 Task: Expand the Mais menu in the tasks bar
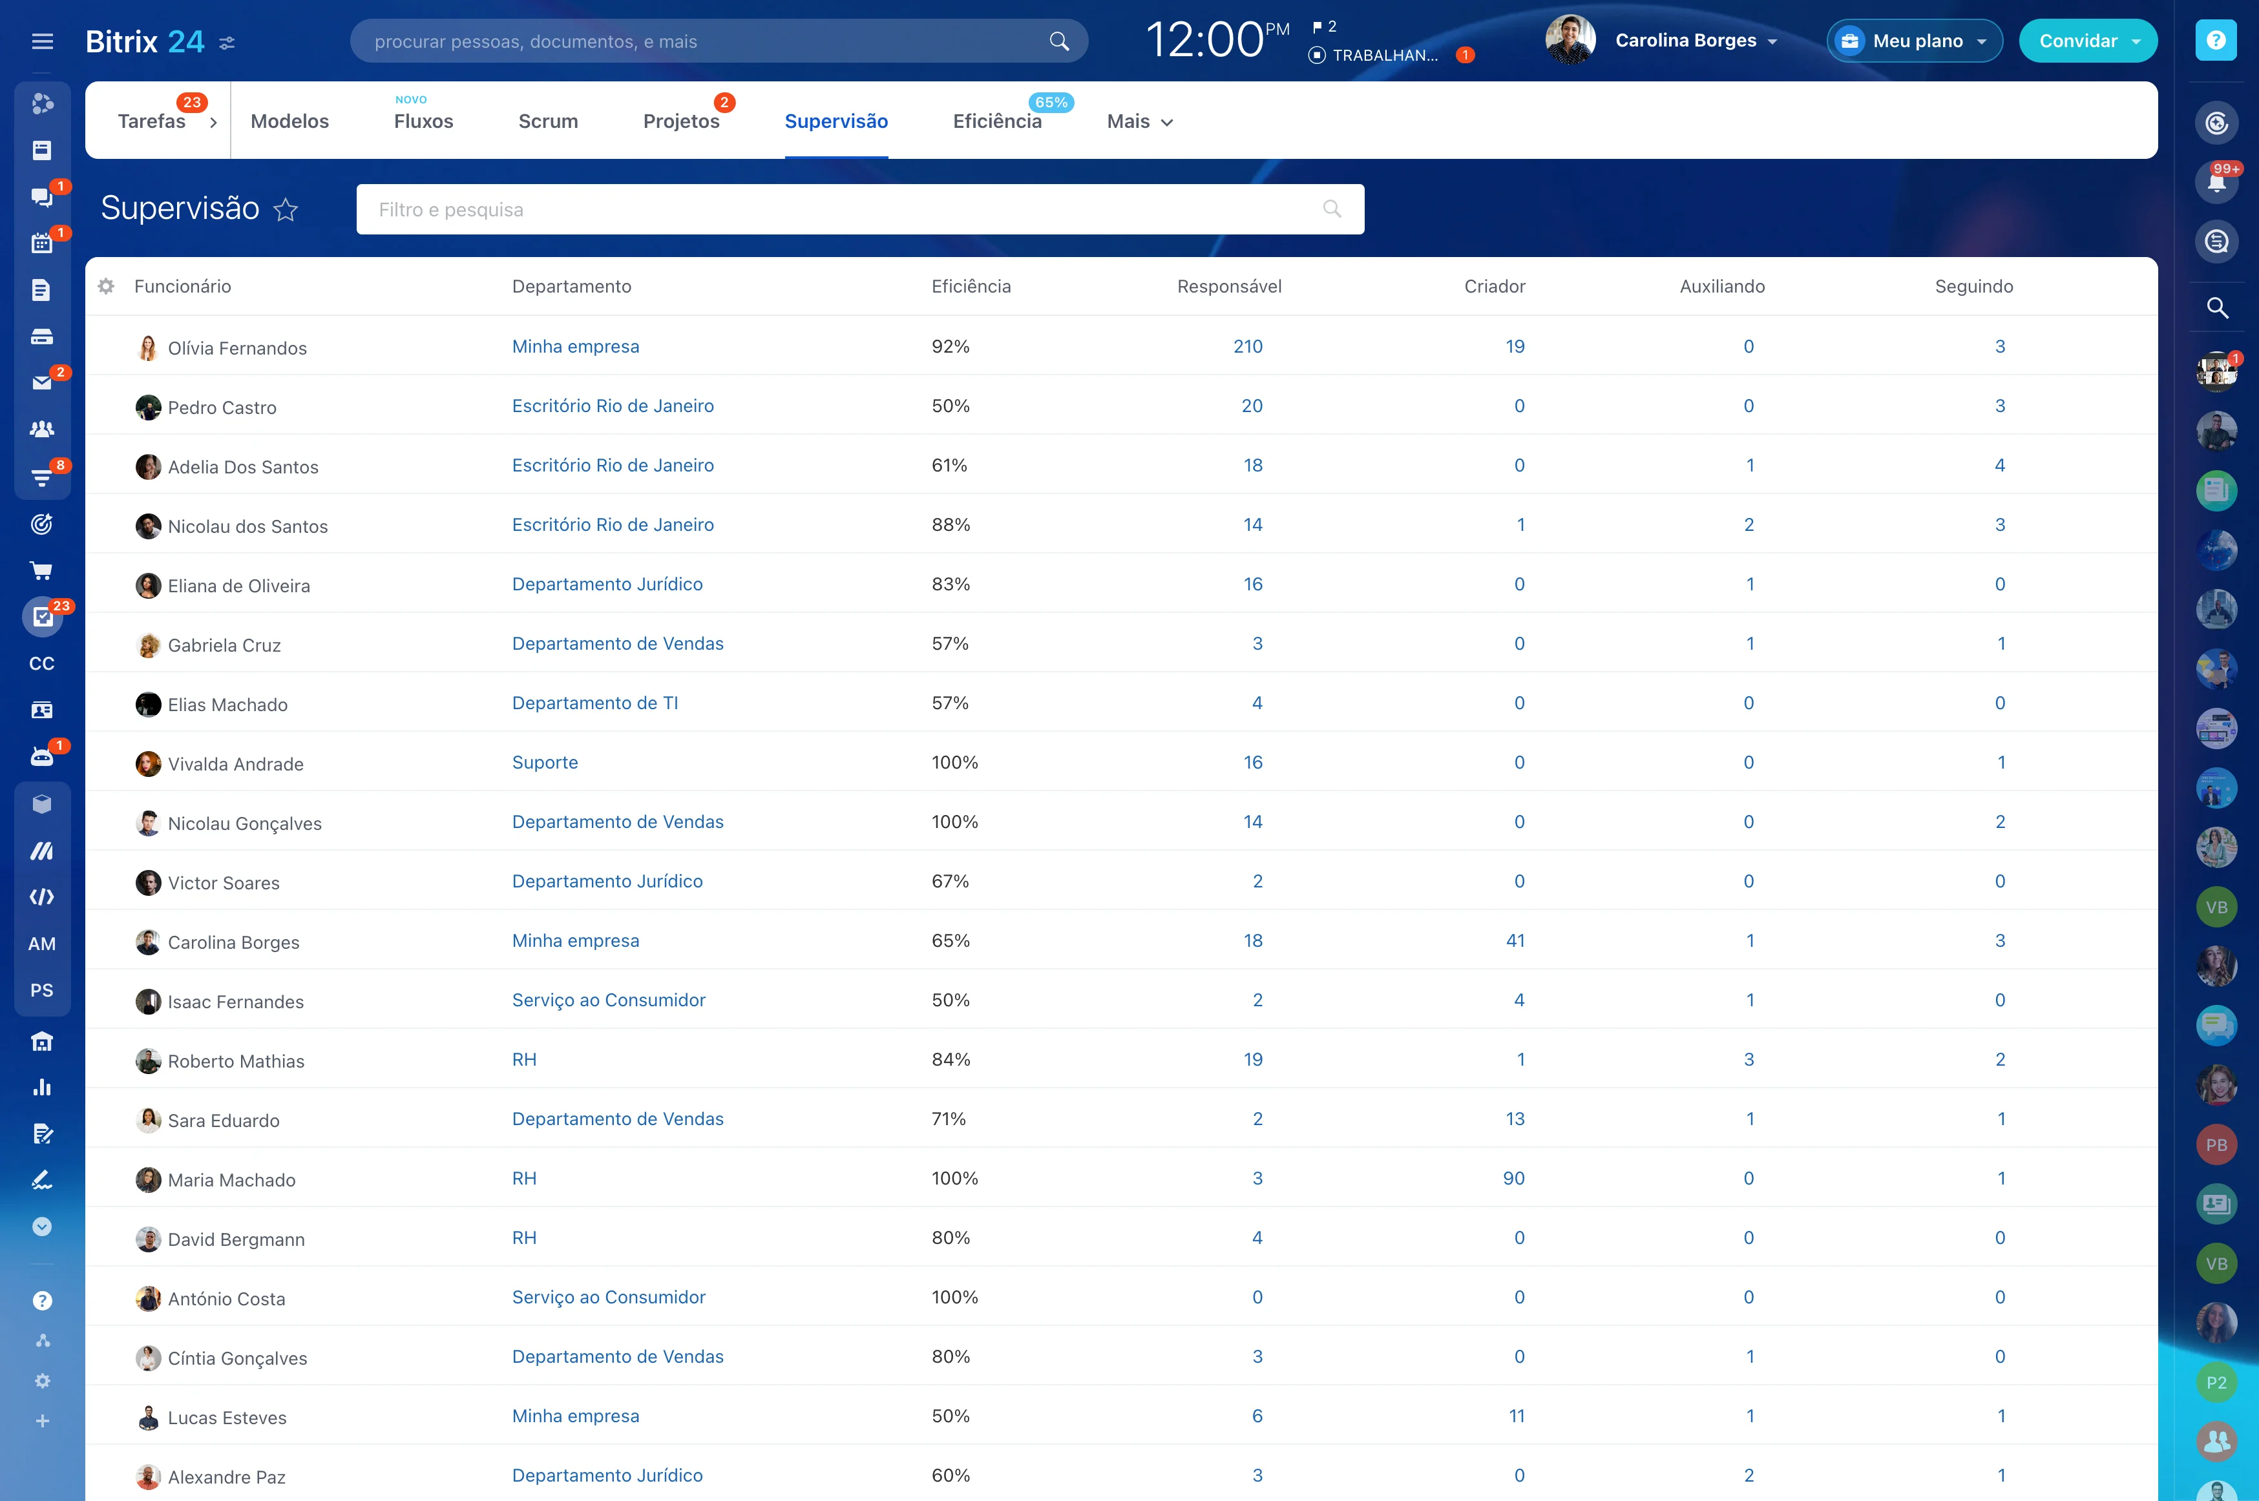tap(1139, 121)
